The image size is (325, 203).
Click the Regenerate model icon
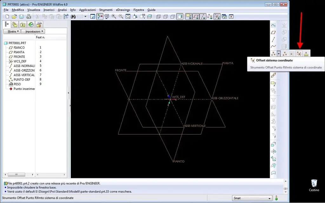click(x=66, y=16)
